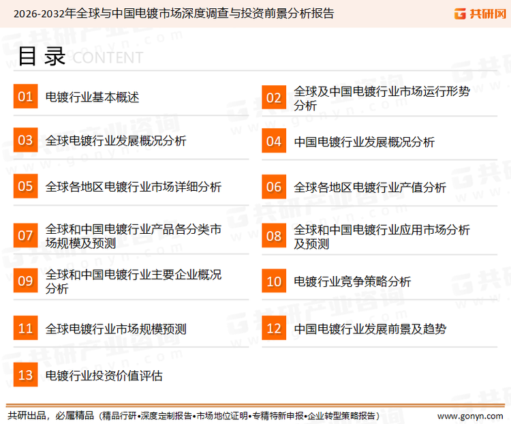Select chapter title 全球和中国电镀行业主要企业概况分析
The image size is (511, 424).
[x=134, y=282]
